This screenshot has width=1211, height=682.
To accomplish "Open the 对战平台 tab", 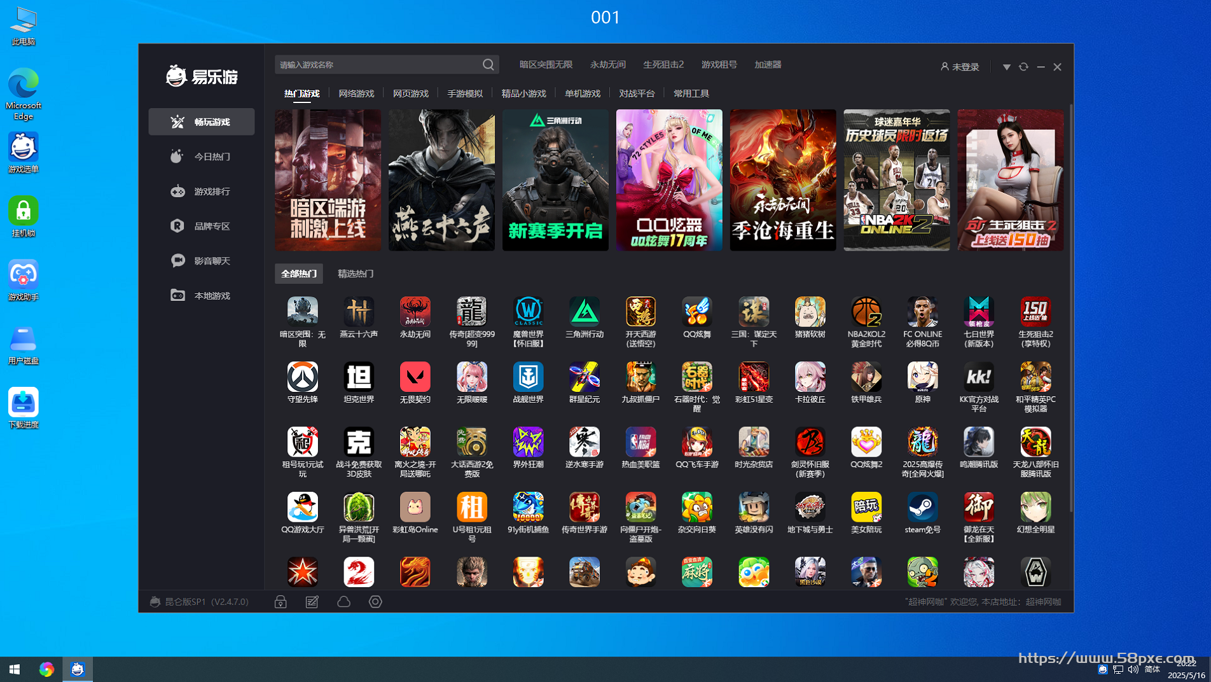I will coord(637,94).
